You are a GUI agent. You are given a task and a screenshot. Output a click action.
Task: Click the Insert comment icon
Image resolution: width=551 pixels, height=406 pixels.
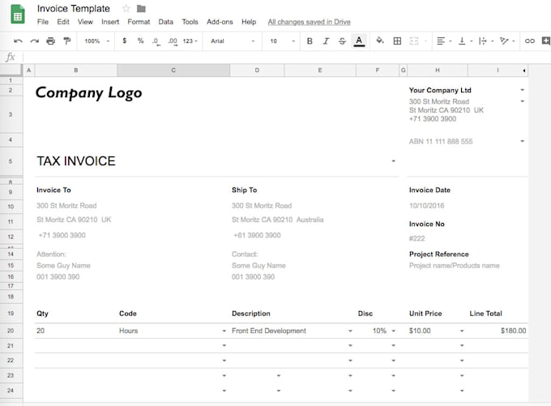point(546,41)
